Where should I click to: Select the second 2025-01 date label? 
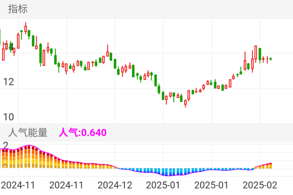pos(211,184)
